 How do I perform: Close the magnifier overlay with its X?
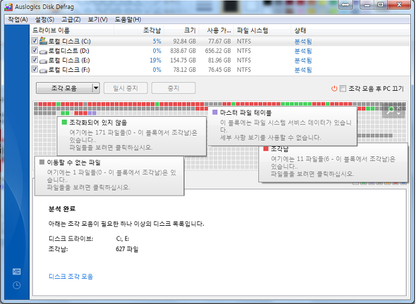pos(398,107)
